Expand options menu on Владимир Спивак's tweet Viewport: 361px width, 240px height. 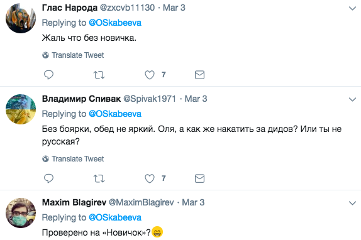point(352,99)
